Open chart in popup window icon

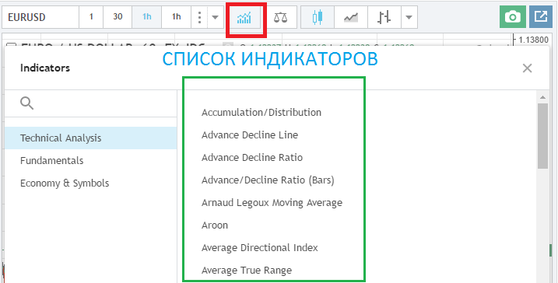click(541, 16)
